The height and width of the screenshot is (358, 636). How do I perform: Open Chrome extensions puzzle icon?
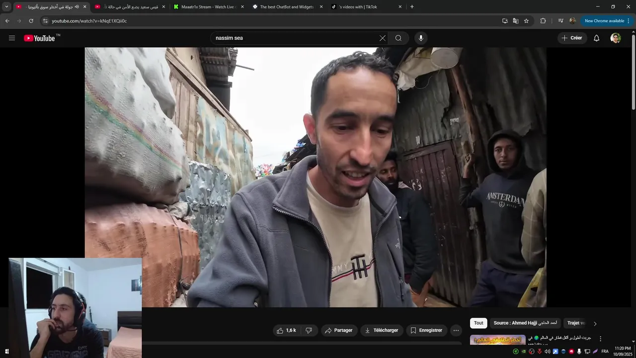pyautogui.click(x=543, y=21)
